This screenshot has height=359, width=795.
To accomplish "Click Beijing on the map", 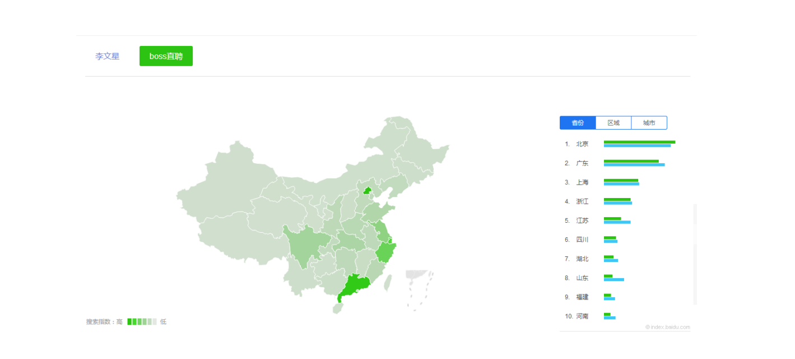I will 368,190.
